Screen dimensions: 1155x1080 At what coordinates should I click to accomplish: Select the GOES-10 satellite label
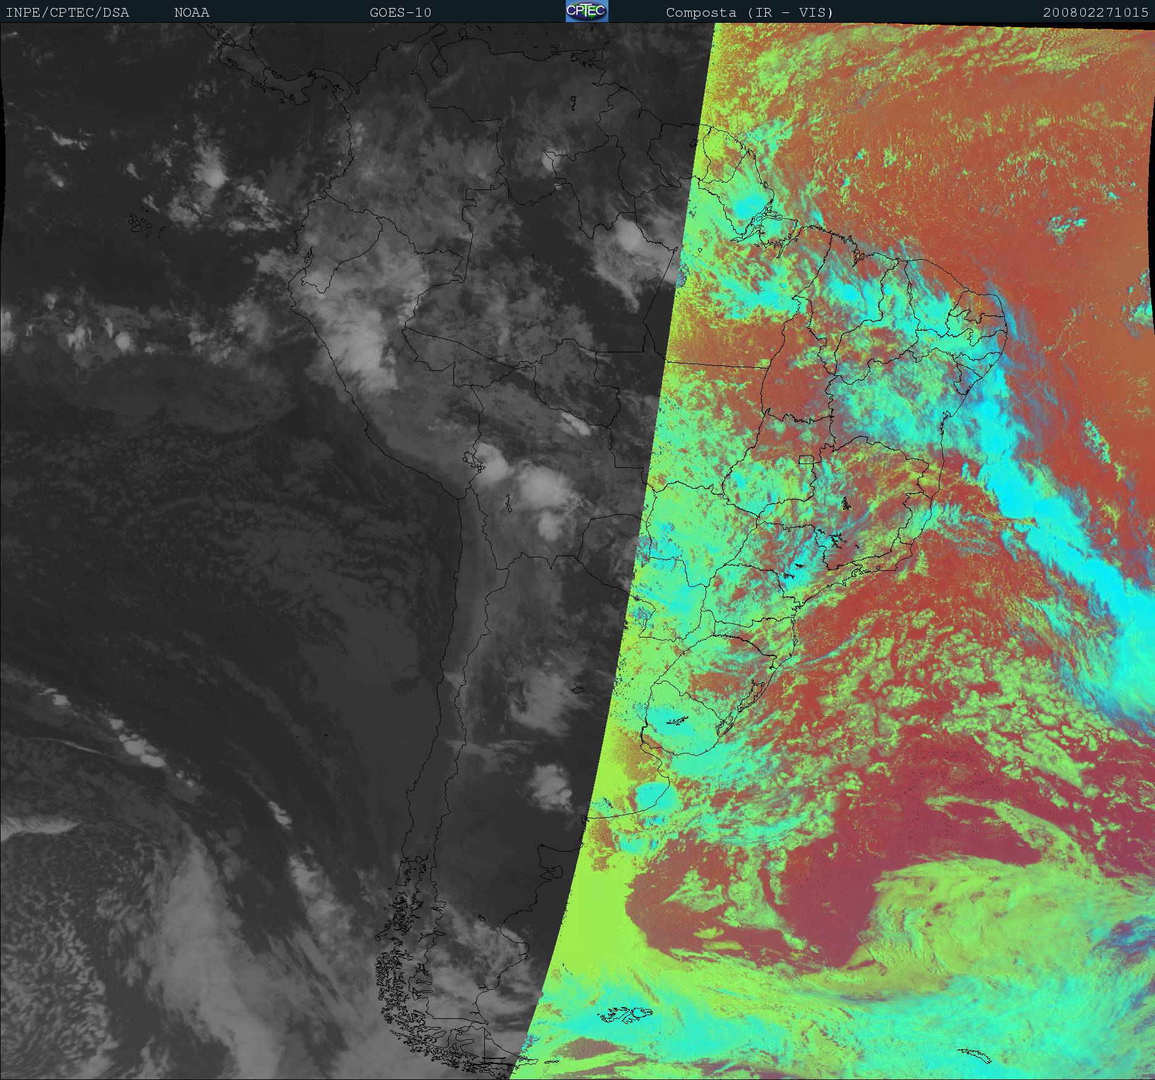400,12
